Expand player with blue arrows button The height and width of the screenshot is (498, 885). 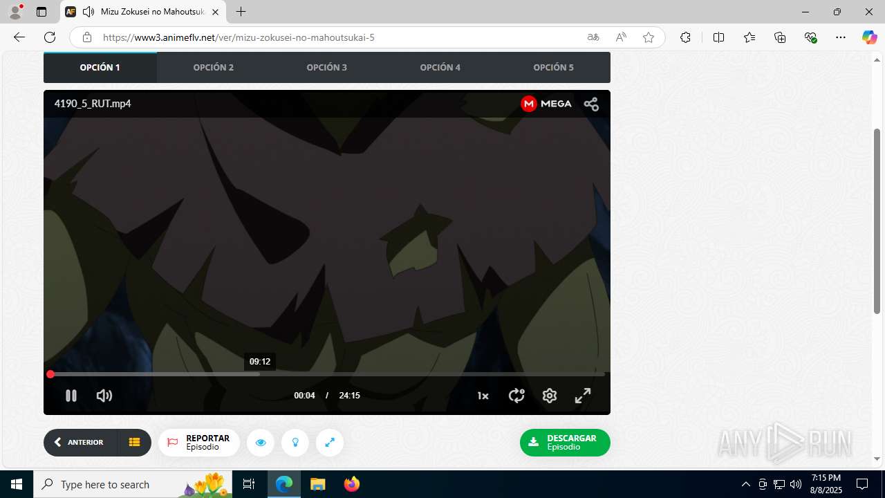coord(330,443)
